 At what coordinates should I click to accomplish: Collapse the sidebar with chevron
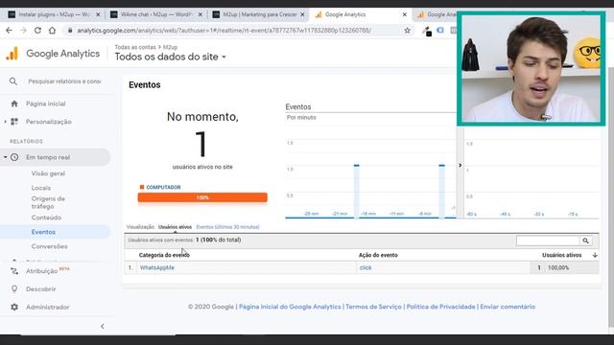tap(103, 326)
